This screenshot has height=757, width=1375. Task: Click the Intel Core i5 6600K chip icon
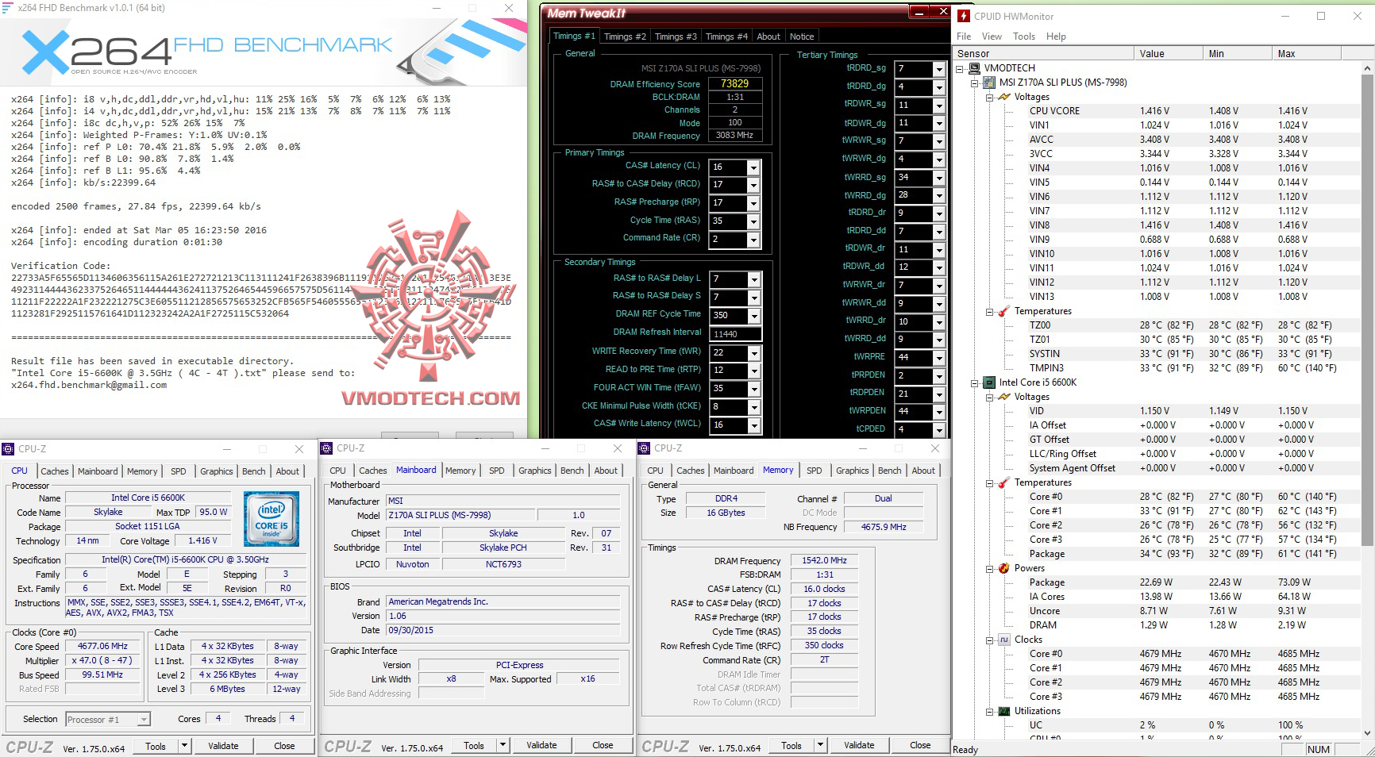[989, 382]
